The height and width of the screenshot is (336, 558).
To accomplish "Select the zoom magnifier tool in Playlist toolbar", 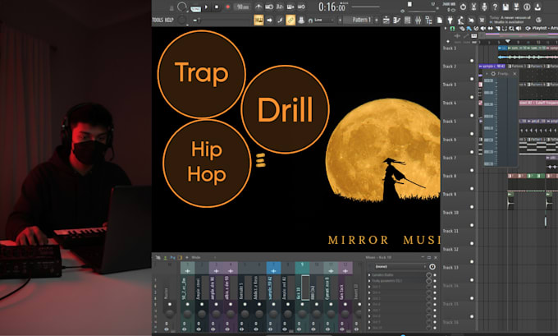I will click(x=511, y=29).
